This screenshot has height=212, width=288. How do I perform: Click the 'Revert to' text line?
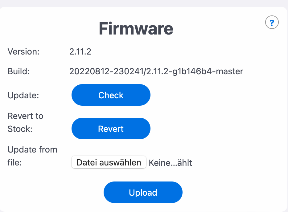(x=25, y=116)
